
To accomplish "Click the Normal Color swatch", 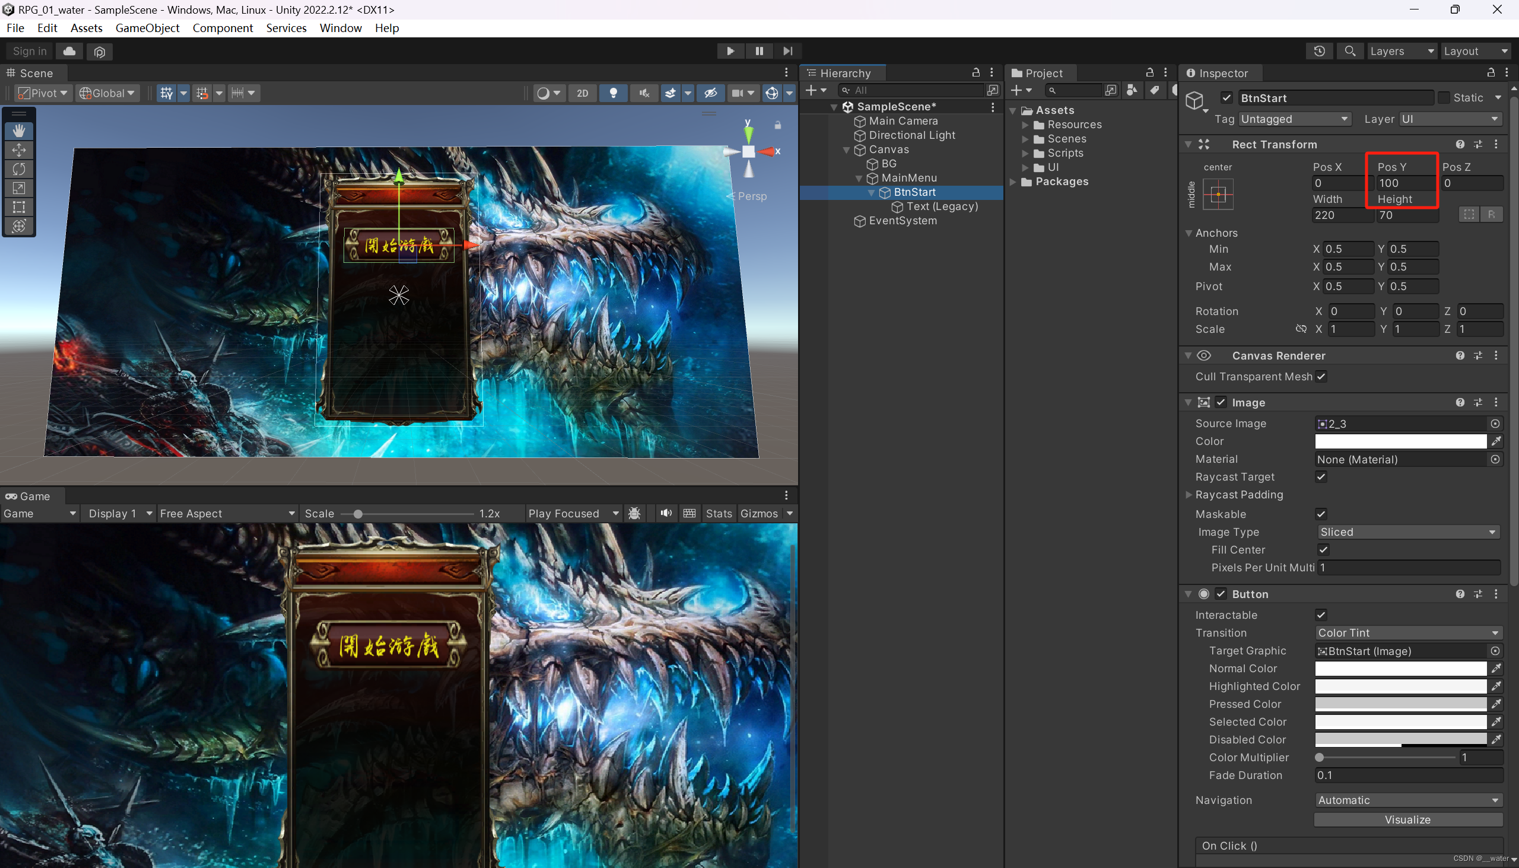I will coord(1400,668).
